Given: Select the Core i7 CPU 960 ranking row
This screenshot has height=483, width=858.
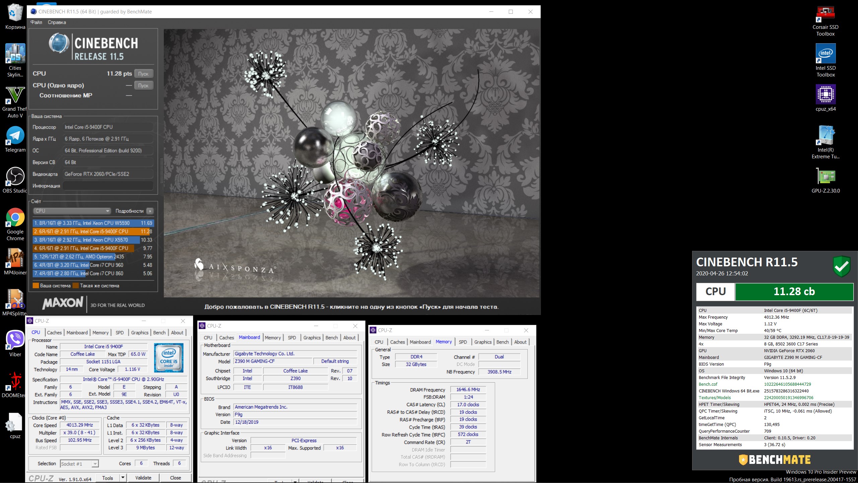Looking at the screenshot, I should 93,265.
